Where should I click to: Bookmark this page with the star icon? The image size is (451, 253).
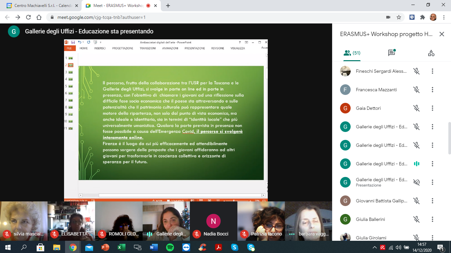399,17
